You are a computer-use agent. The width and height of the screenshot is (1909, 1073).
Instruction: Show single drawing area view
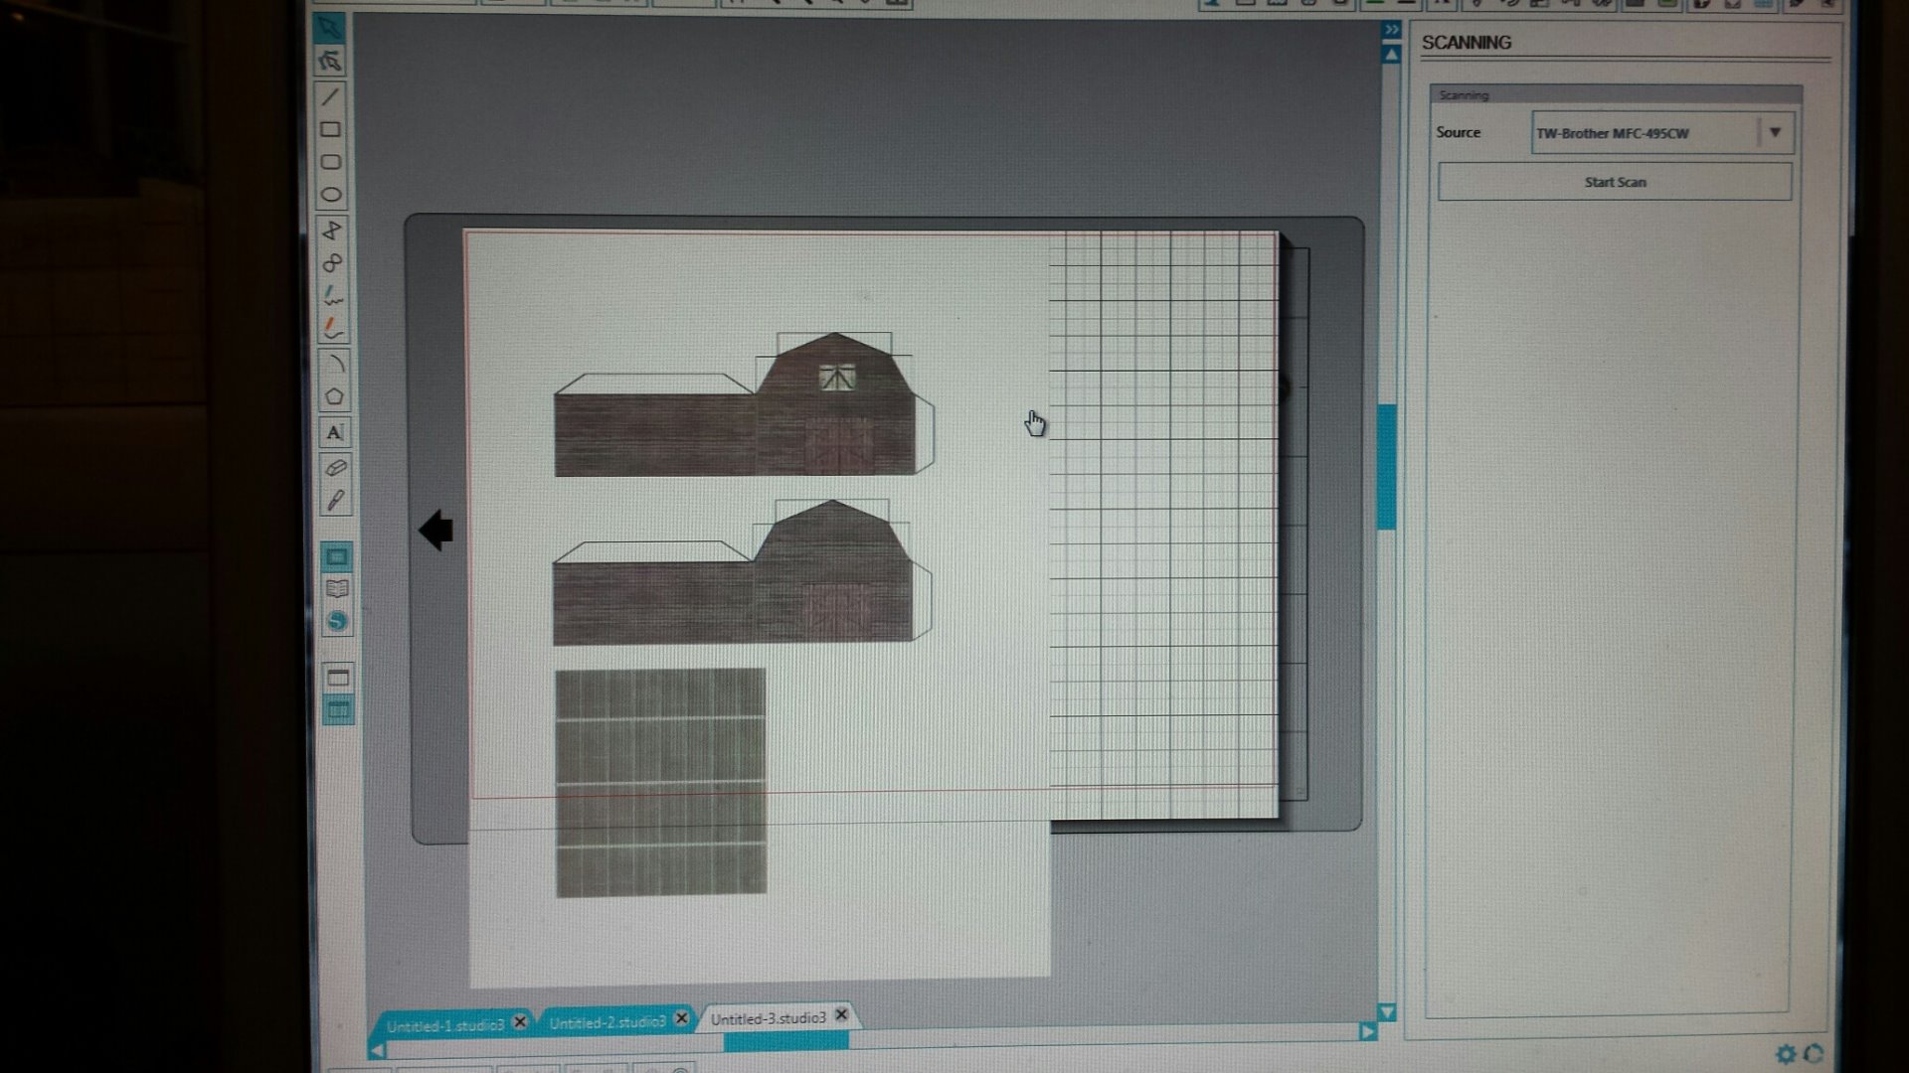coord(338,678)
